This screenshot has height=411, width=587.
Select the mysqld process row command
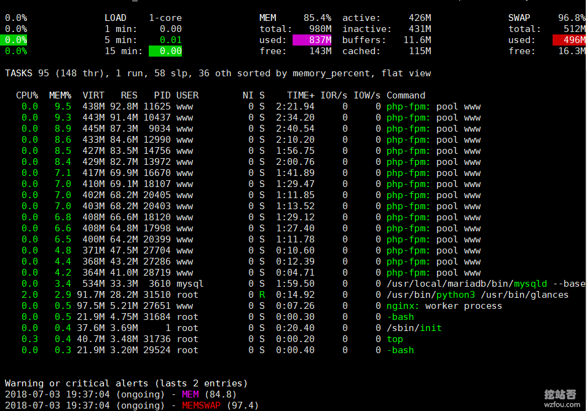tap(486, 284)
